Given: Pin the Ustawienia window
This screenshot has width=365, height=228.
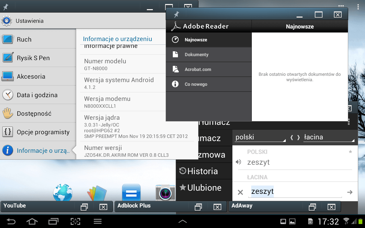Looking at the screenshot, I should coord(5,7).
